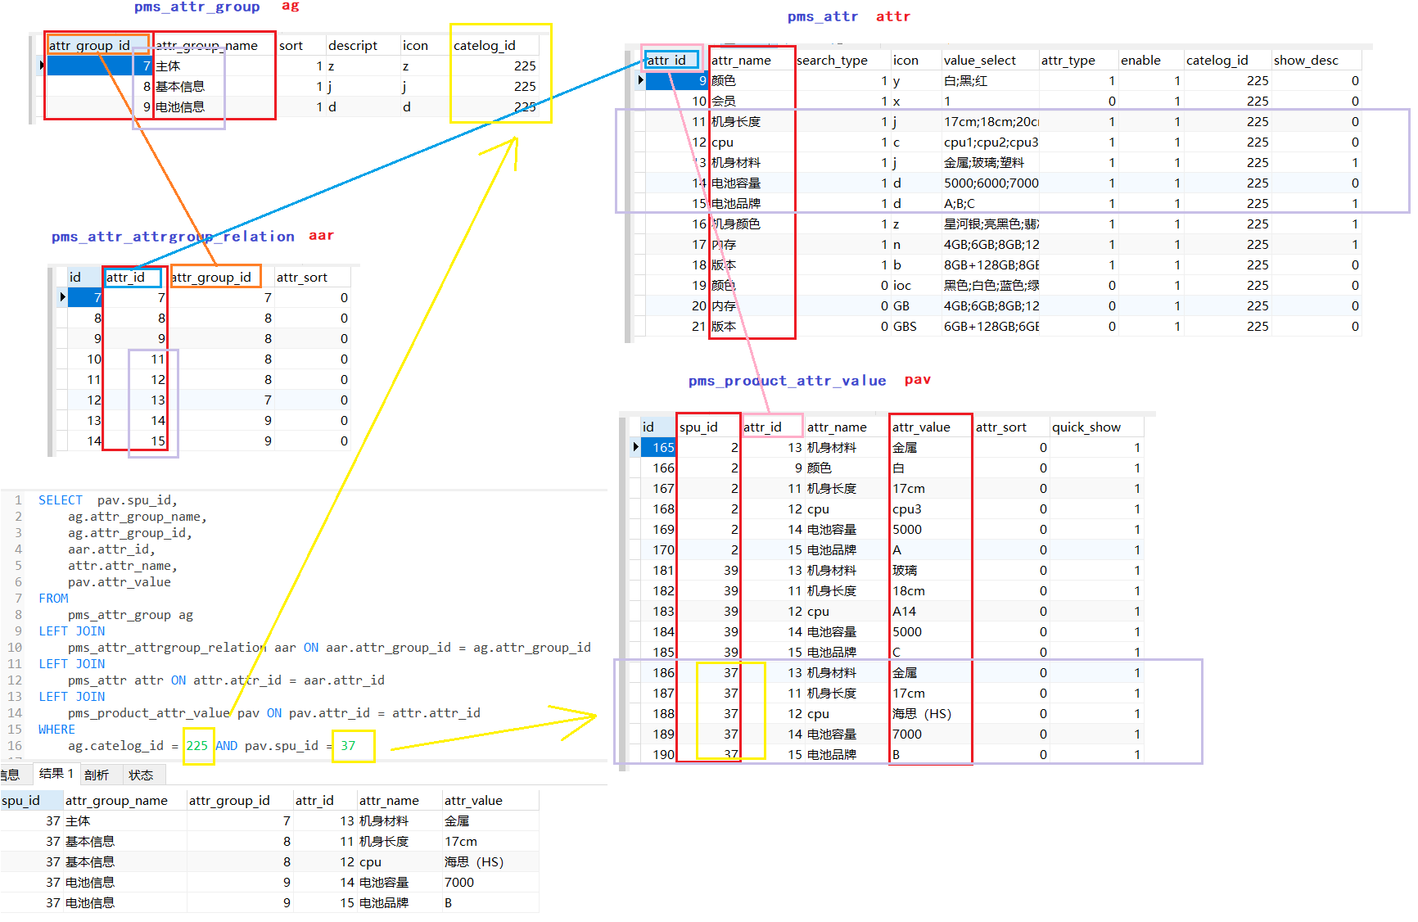Click attr_value header in pms_product_attr_value table
Viewport: 1418px width, 922px height.
click(x=921, y=427)
